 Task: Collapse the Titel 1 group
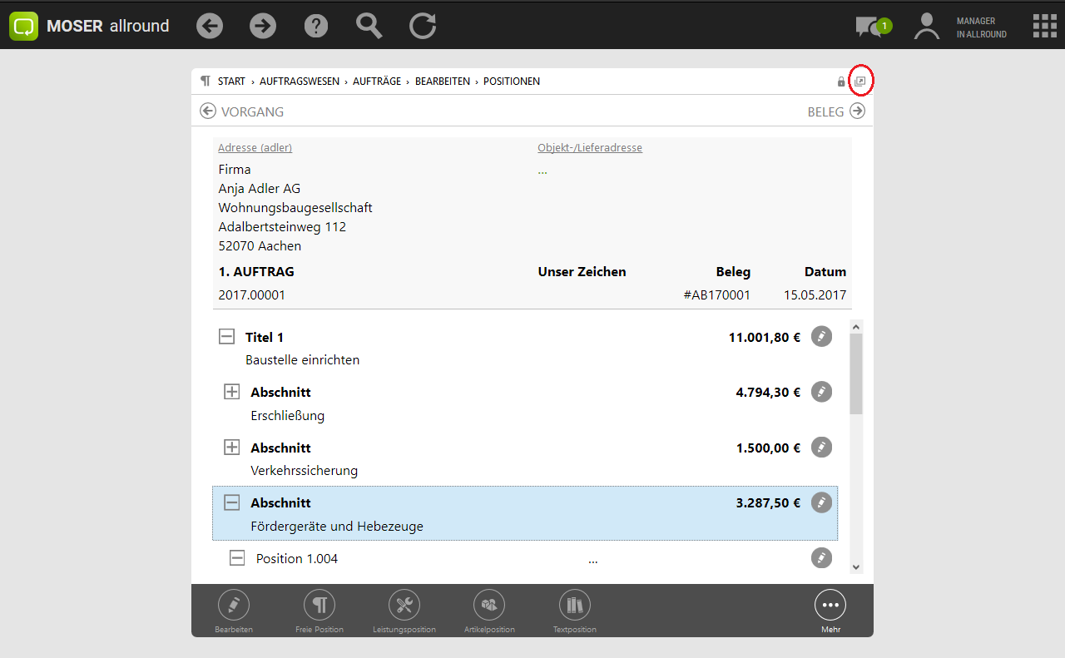point(226,337)
